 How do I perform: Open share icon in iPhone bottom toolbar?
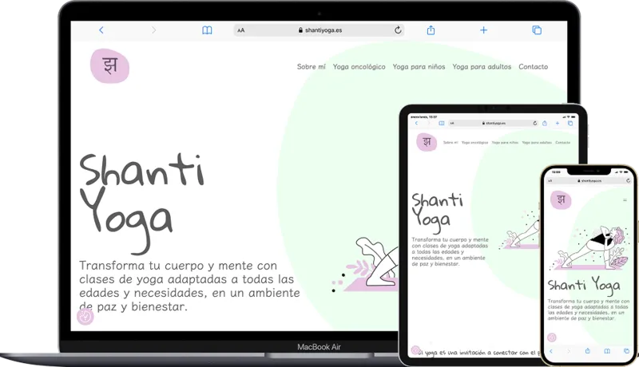coord(587,351)
